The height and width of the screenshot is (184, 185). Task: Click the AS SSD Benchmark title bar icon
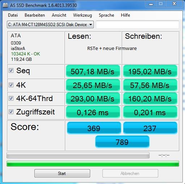[5, 5]
